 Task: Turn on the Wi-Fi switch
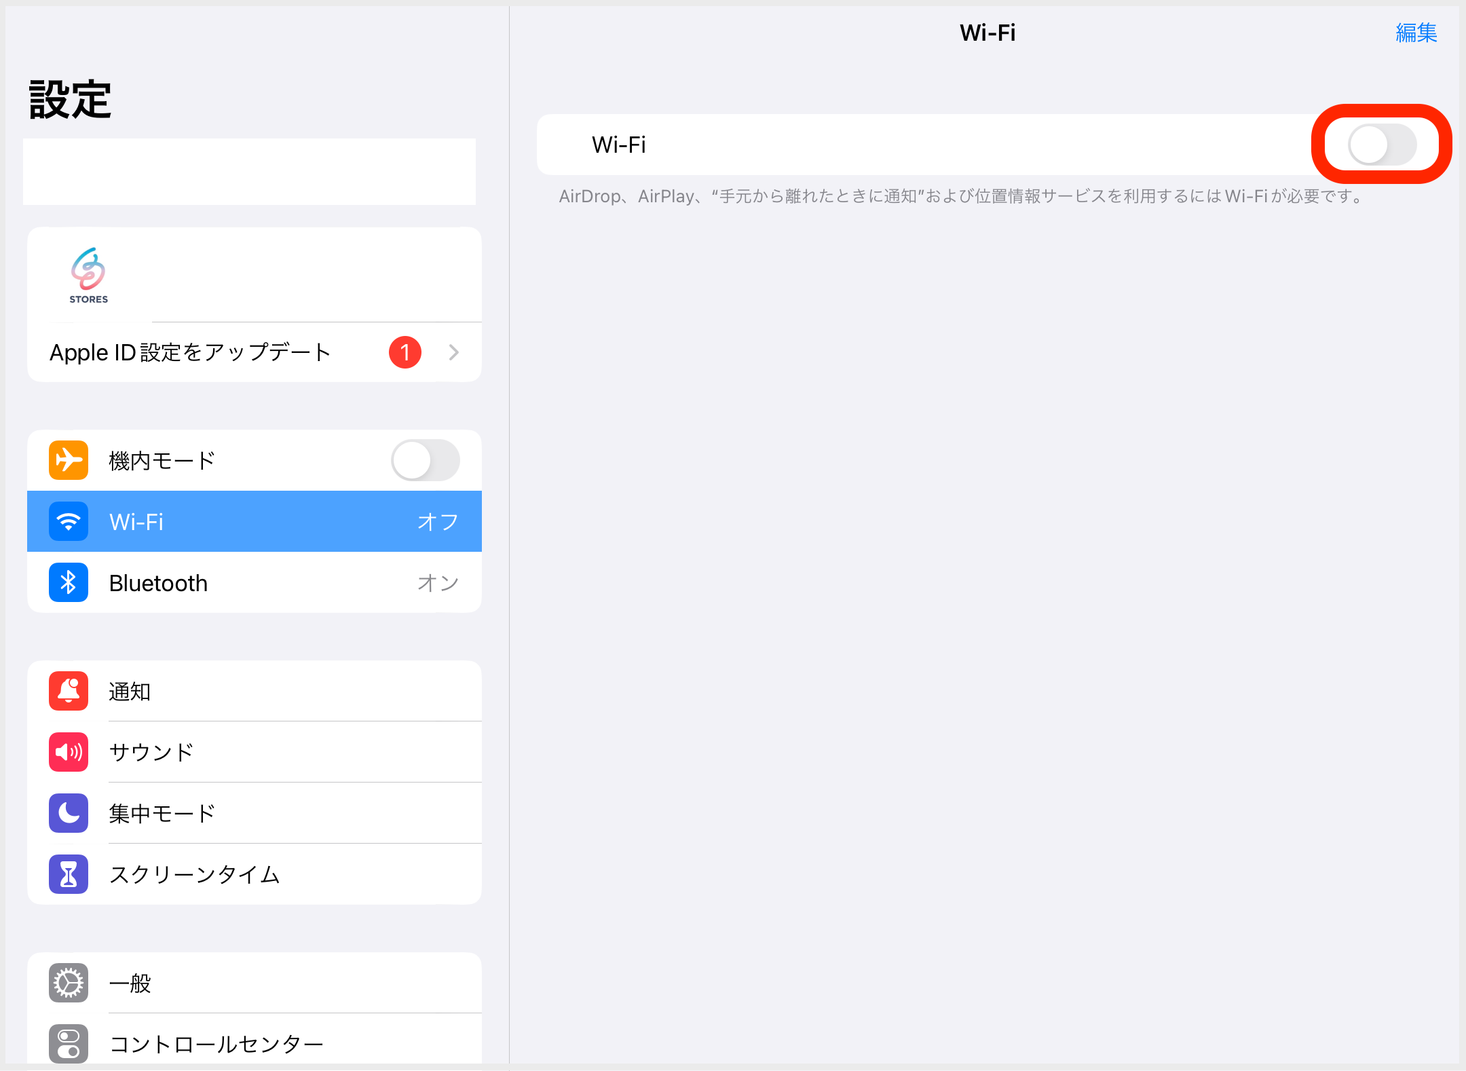pos(1382,145)
